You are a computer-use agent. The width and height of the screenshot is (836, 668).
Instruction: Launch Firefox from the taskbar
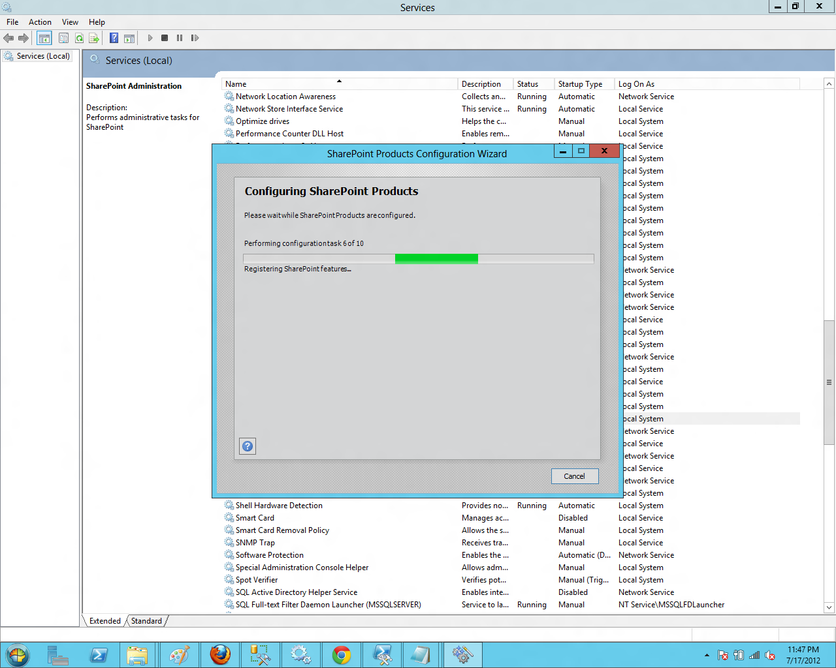pyautogui.click(x=220, y=654)
